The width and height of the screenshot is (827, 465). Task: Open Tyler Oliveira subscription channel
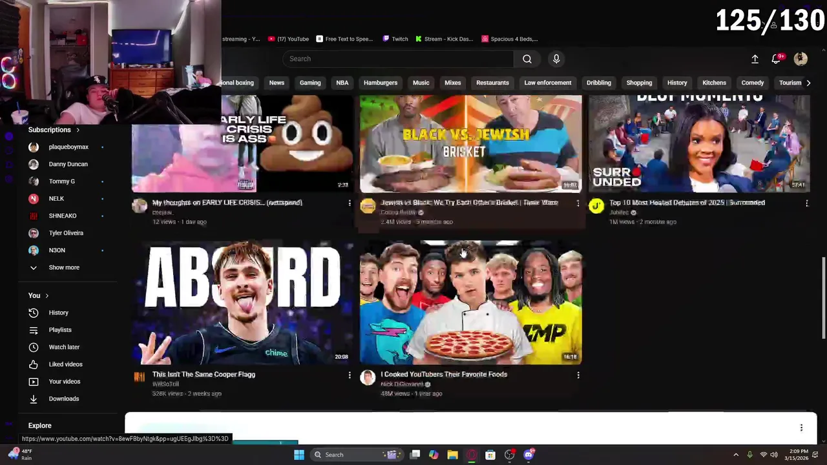pyautogui.click(x=65, y=233)
